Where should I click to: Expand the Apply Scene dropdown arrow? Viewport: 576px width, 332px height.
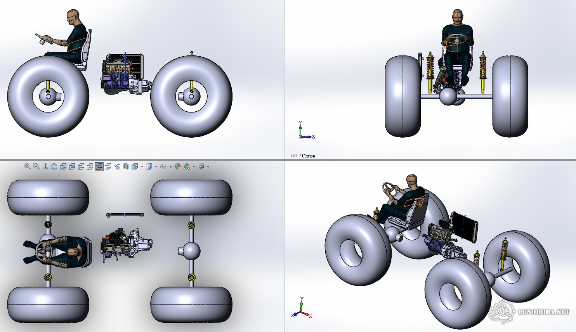(194, 167)
